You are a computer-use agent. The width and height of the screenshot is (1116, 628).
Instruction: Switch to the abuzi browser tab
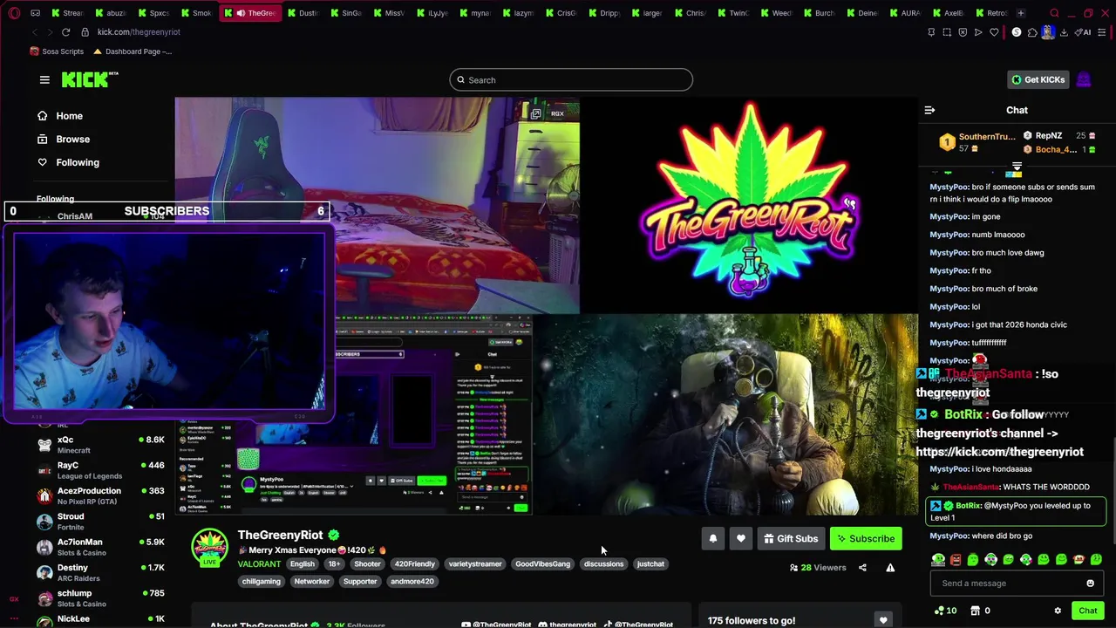(111, 13)
